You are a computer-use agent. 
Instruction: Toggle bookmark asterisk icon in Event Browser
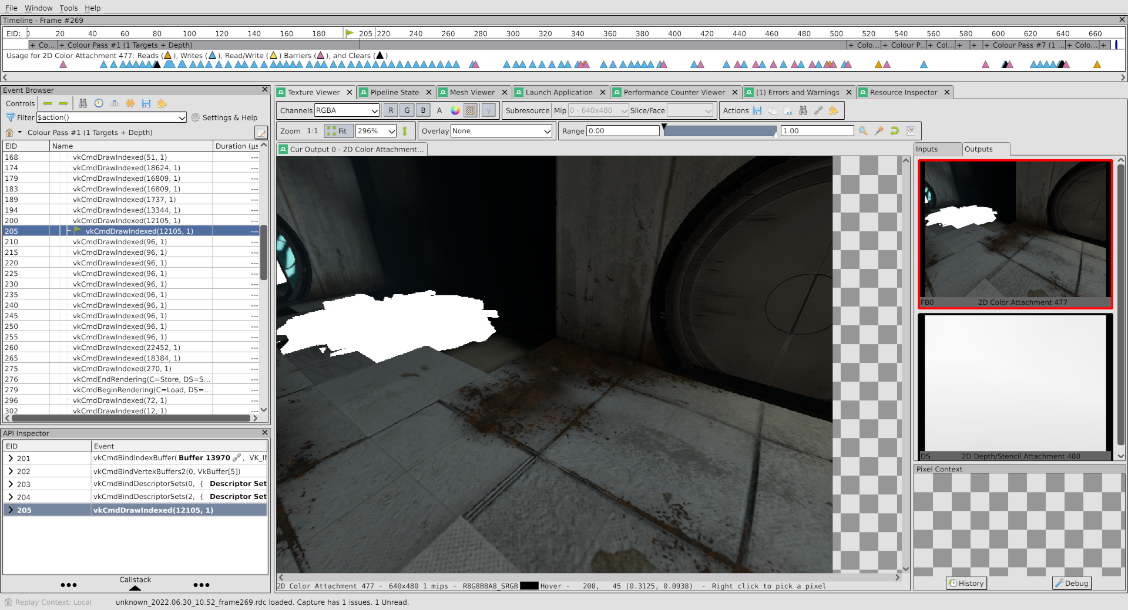click(130, 103)
